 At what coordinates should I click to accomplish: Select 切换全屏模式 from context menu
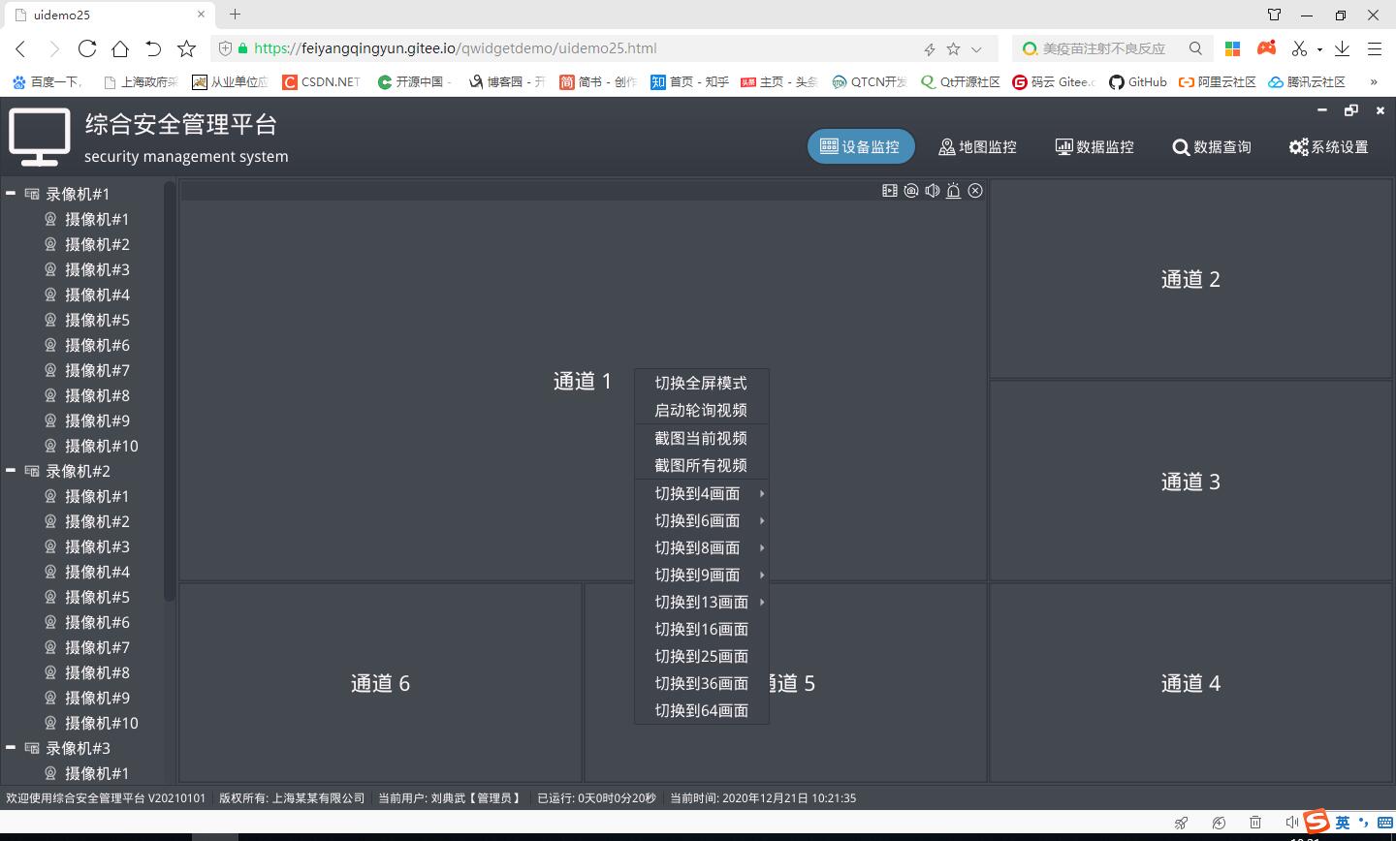click(701, 383)
